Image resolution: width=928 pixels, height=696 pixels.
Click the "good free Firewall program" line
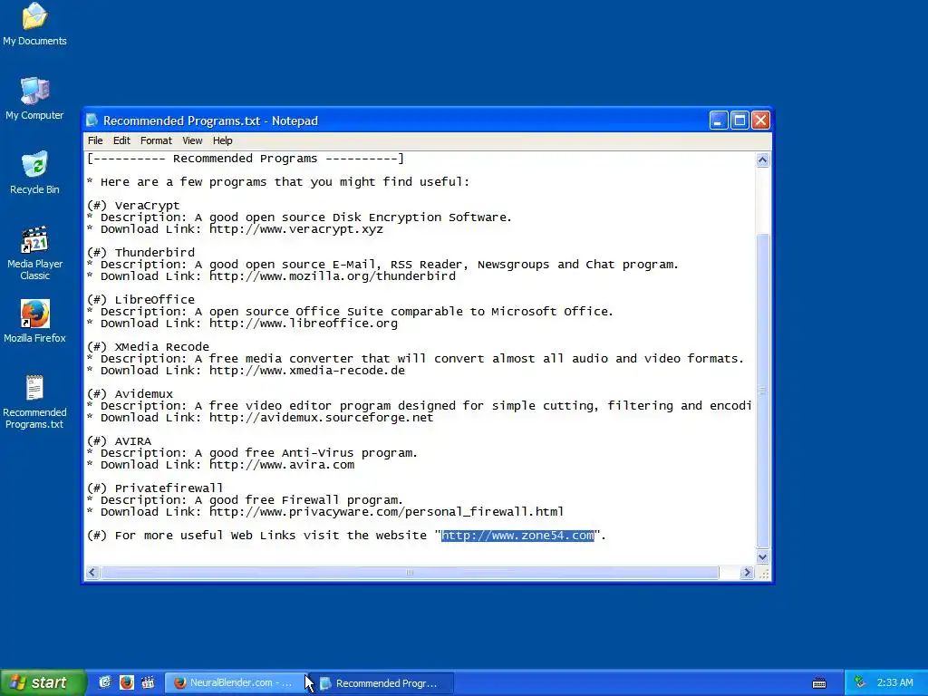coord(245,499)
